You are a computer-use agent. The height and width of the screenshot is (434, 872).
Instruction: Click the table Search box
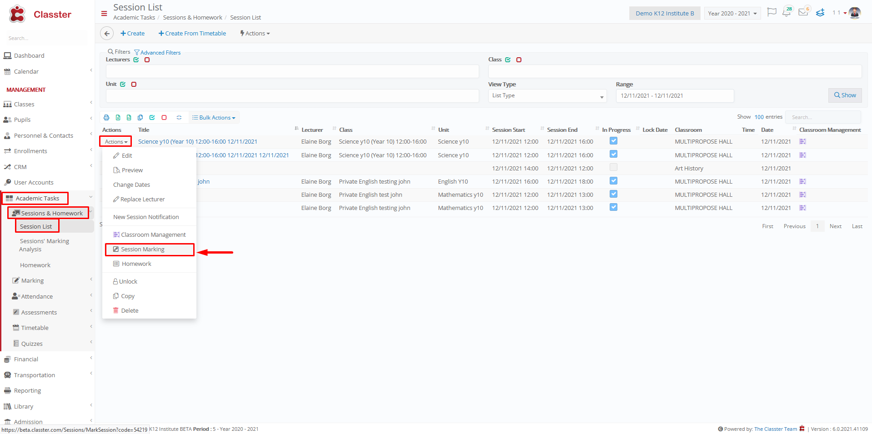823,117
